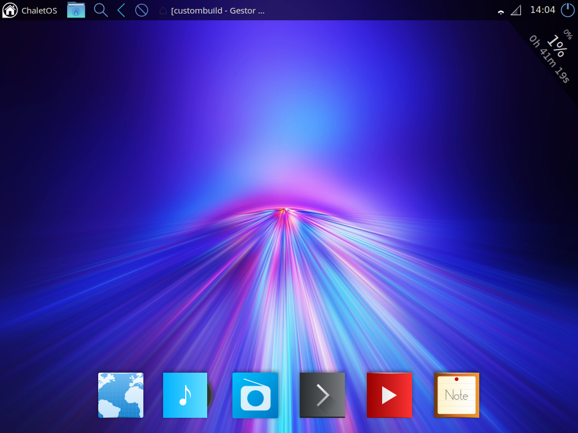The height and width of the screenshot is (433, 578).
Task: Click the 0h 41m 19s uptime widget
Action: [x=549, y=59]
